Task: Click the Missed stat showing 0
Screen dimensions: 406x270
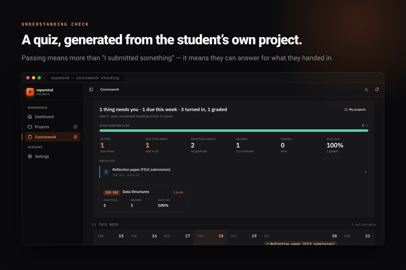Action: click(286, 145)
